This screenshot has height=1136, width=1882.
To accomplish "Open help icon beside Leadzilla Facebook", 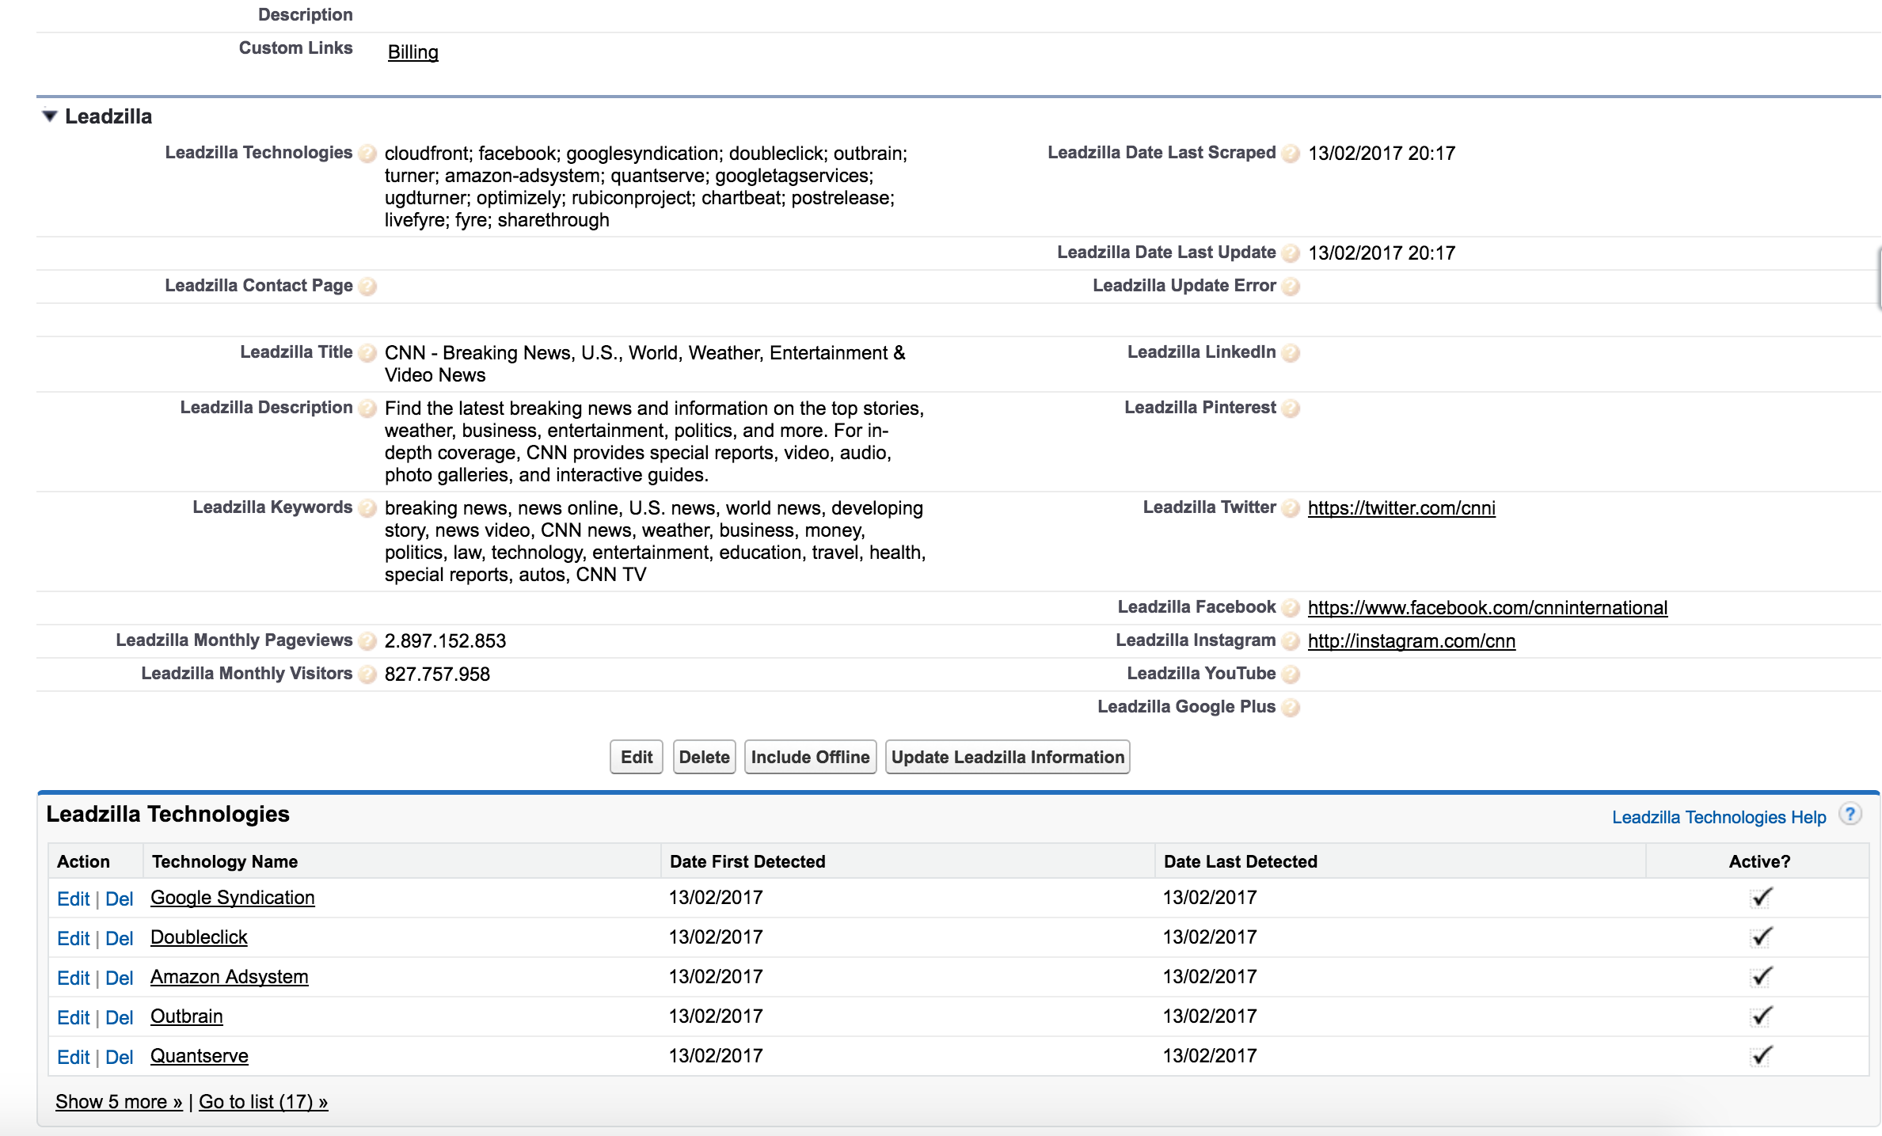I will (x=1291, y=608).
